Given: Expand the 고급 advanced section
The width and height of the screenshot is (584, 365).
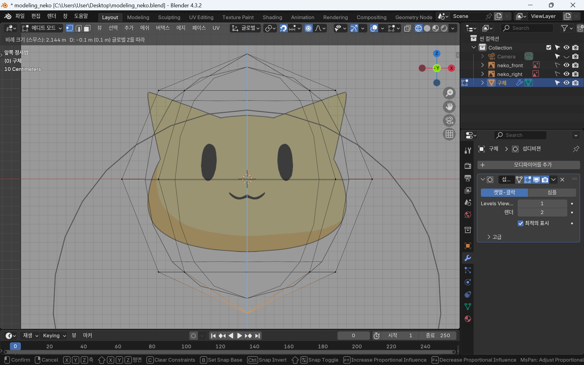Looking at the screenshot, I should (x=489, y=237).
